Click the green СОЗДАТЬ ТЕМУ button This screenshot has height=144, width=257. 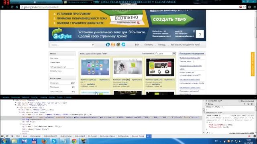(172, 19)
